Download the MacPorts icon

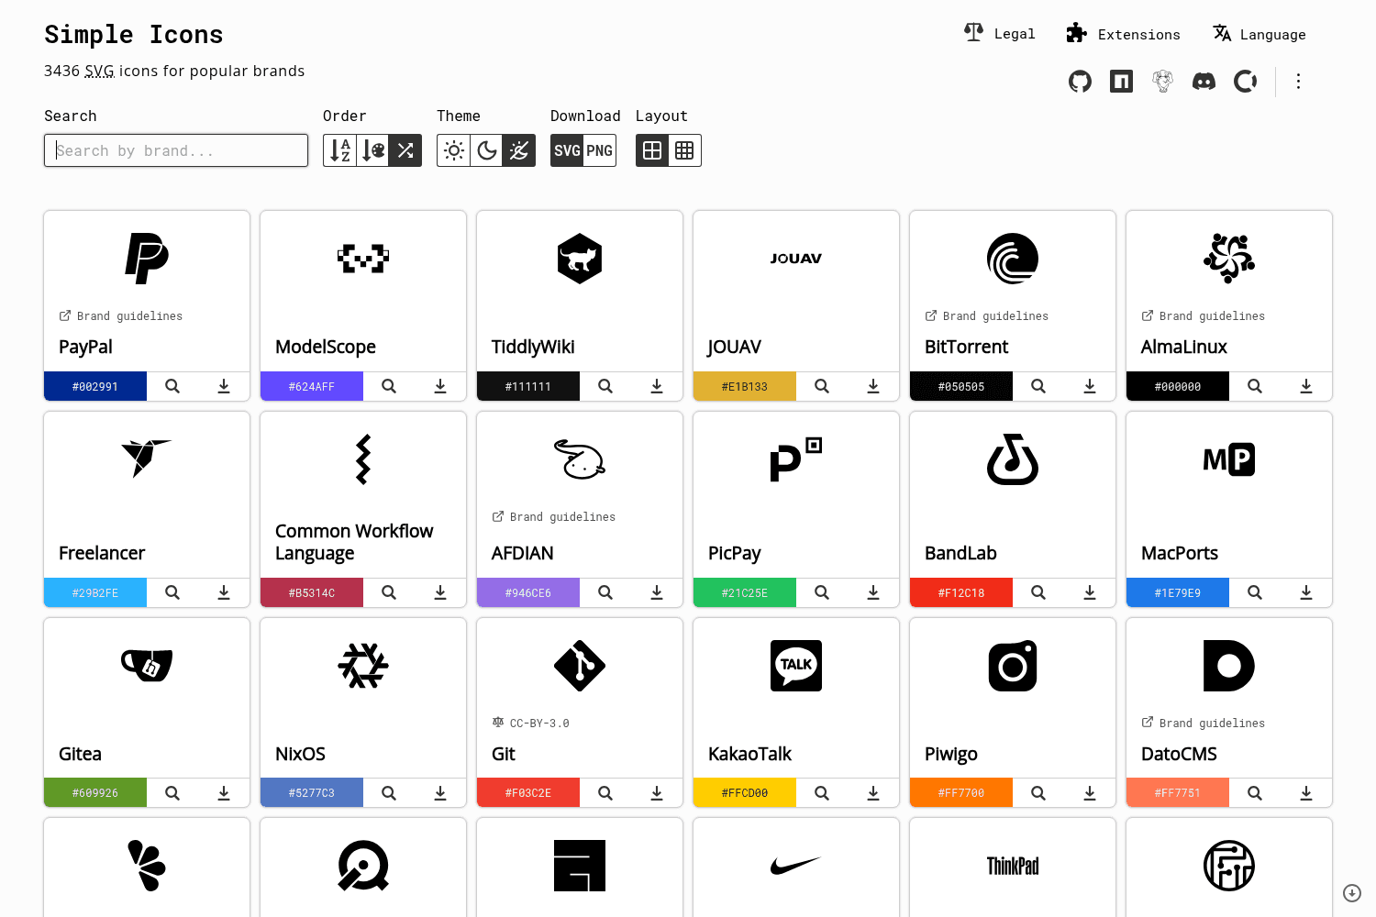(1306, 592)
